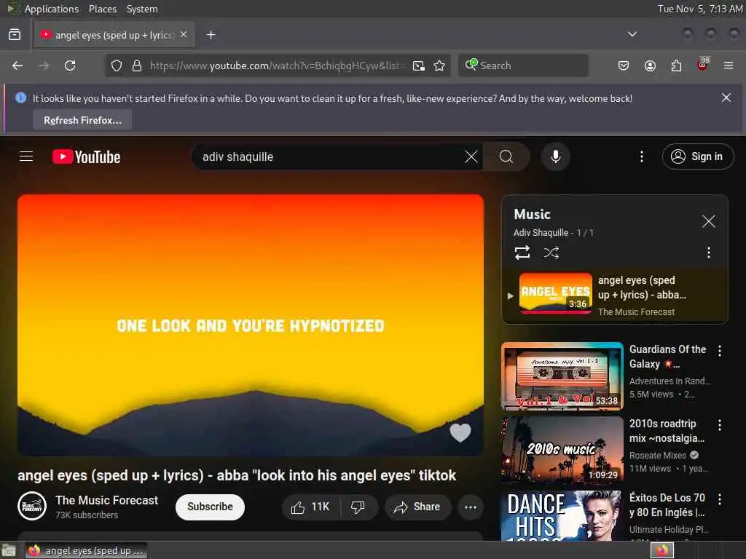Screen dimensions: 746x559
Task: Open Guardians Of the Galaxy video thumbnail
Action: [x=562, y=376]
